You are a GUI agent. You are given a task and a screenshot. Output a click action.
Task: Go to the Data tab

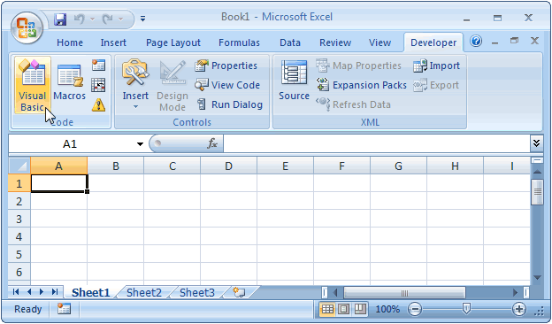click(x=290, y=42)
